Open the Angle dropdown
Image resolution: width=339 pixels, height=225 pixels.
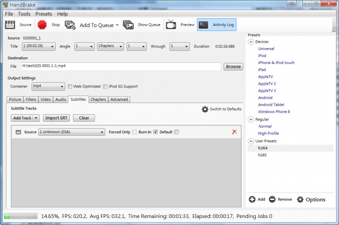84,46
